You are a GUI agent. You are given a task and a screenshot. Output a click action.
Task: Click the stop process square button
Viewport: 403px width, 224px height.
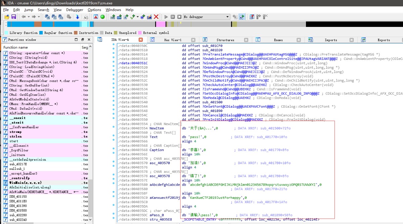[179, 17]
